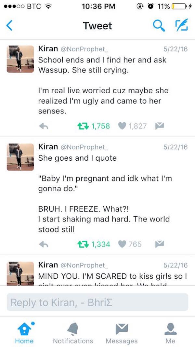Like the tweet with 1,827 likes
Image resolution: width=195 pixels, height=347 pixels.
pyautogui.click(x=122, y=126)
